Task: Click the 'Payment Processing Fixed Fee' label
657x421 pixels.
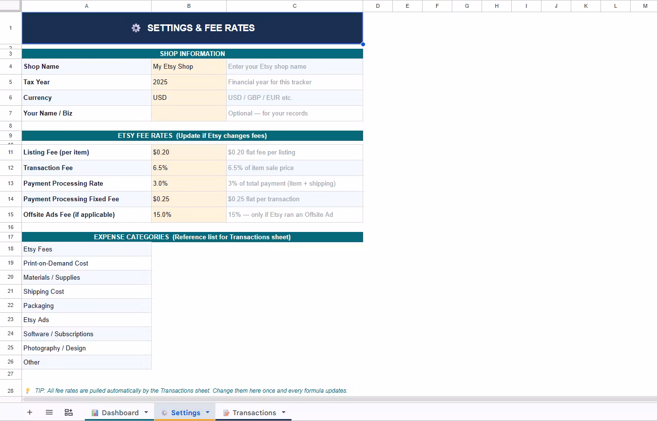Action: 87,199
